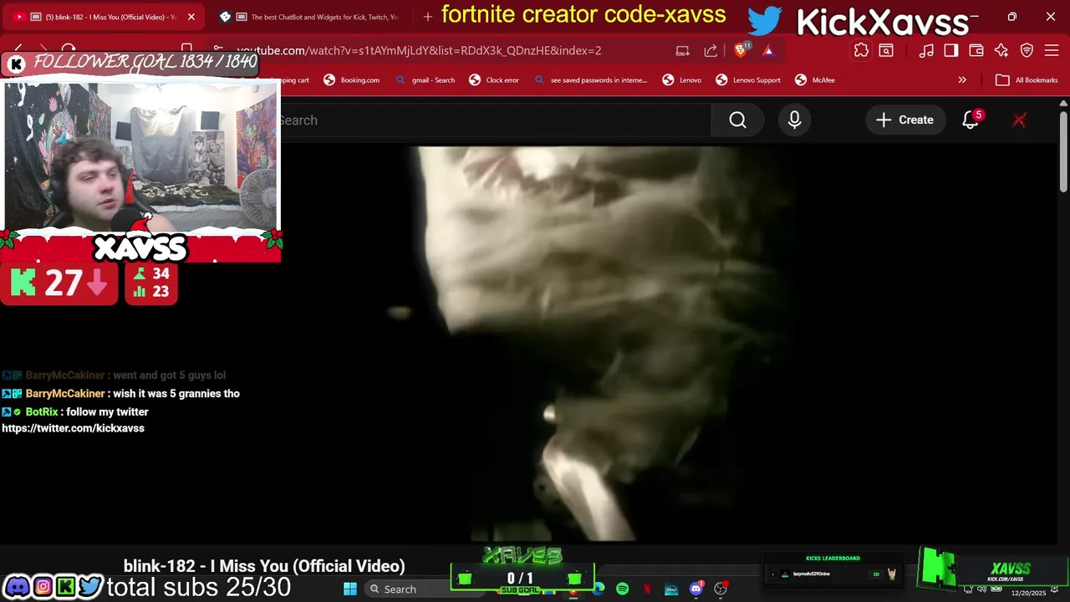The image size is (1070, 602).
Task: Open Spotify from the taskbar
Action: (x=623, y=589)
